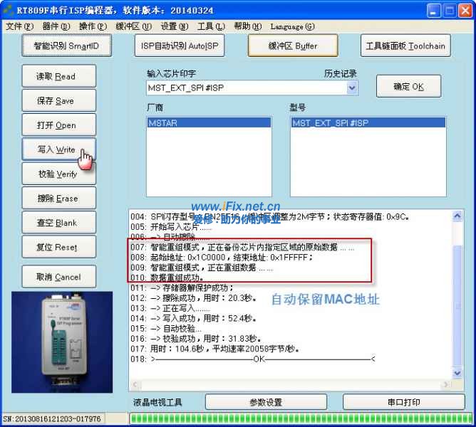Run the Blank check button
Viewport: 476px width, 427px height.
pos(57,223)
